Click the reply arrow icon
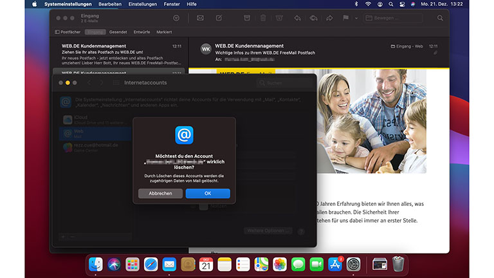494x278 pixels. pos(297,17)
